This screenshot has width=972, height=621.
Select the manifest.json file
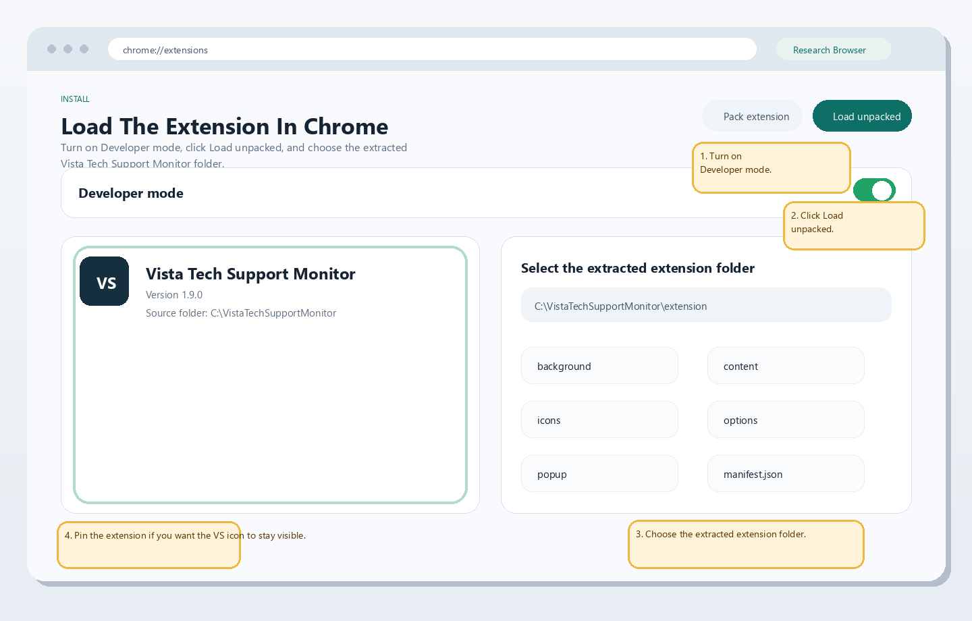coord(786,474)
